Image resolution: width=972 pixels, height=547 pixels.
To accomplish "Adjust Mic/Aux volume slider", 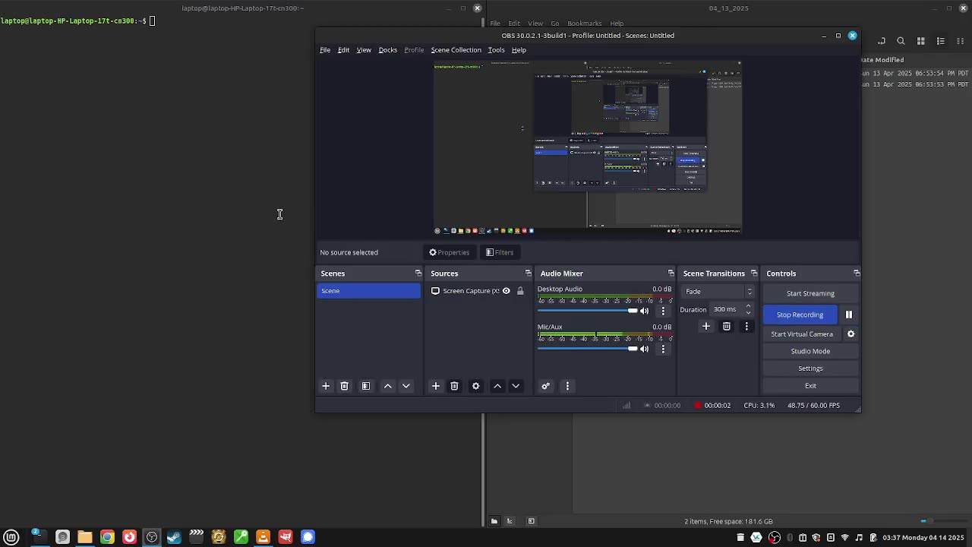I will click(588, 349).
